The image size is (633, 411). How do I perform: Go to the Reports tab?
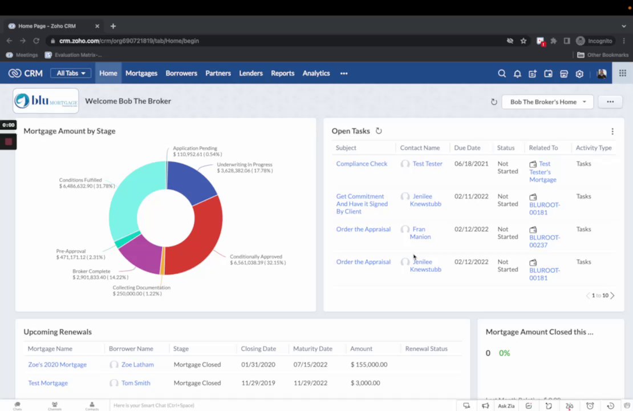pyautogui.click(x=283, y=73)
